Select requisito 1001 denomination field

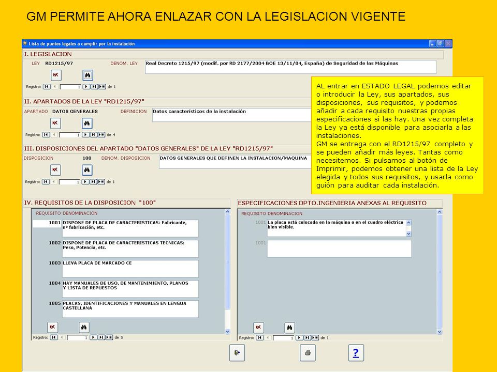130,228
